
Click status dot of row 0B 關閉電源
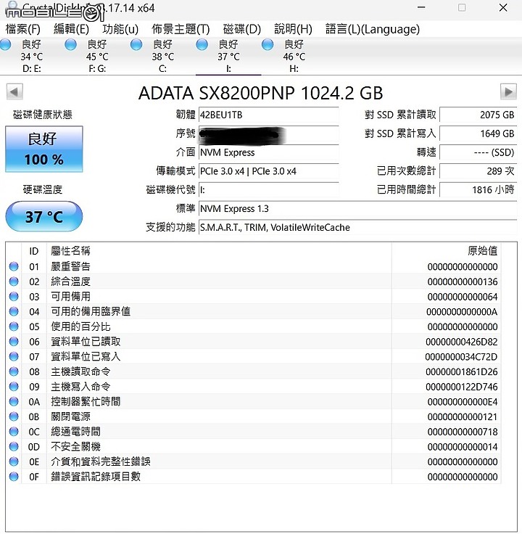pos(14,416)
